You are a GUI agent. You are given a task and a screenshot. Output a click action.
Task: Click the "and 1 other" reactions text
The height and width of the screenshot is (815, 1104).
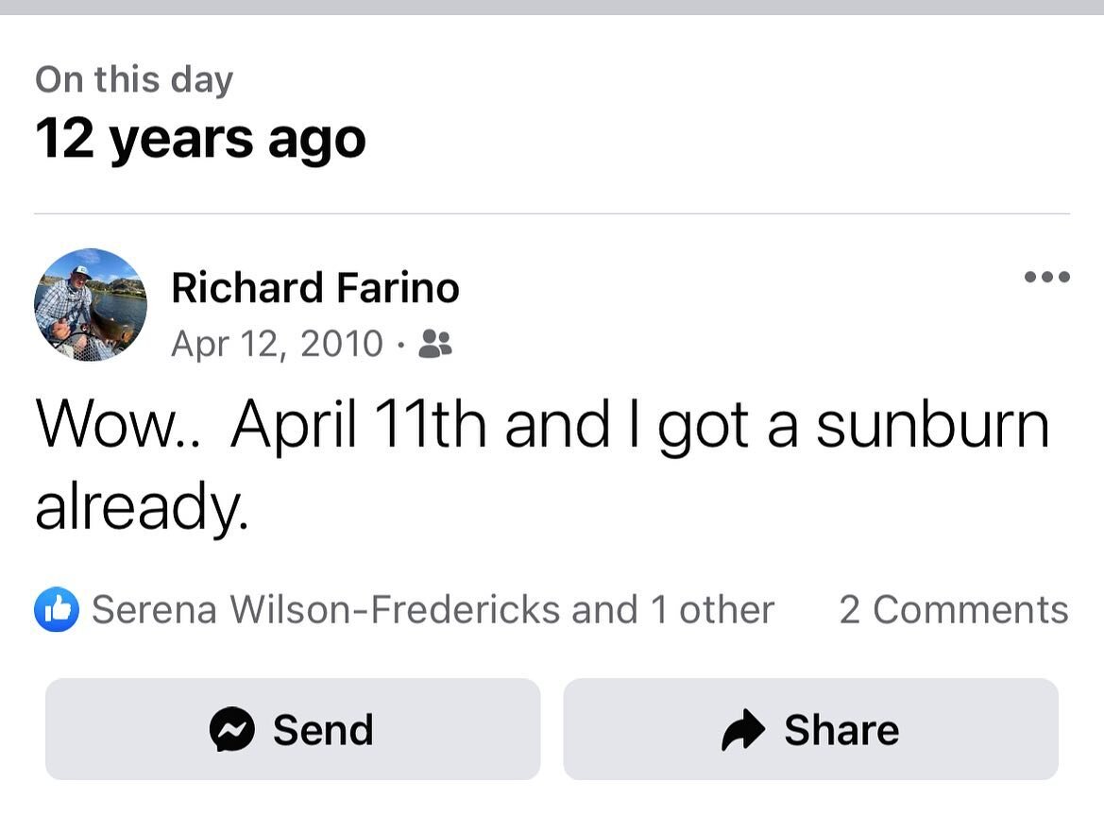pos(673,609)
